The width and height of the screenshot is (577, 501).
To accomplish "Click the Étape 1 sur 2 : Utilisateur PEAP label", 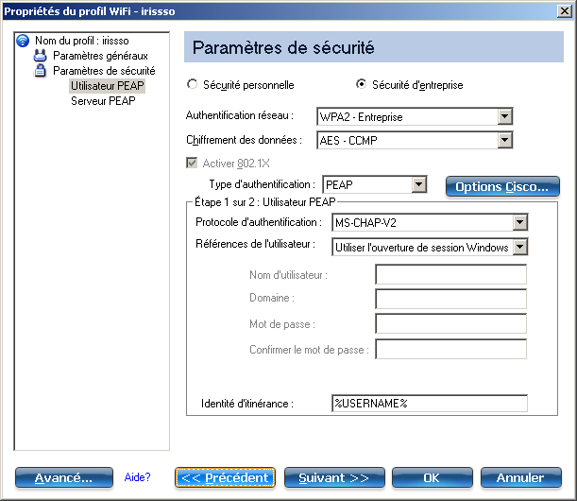I will pyautogui.click(x=265, y=202).
